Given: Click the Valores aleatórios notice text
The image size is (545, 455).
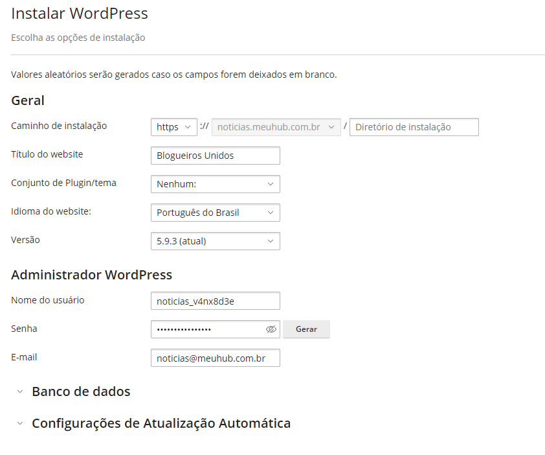Looking at the screenshot, I should point(174,75).
